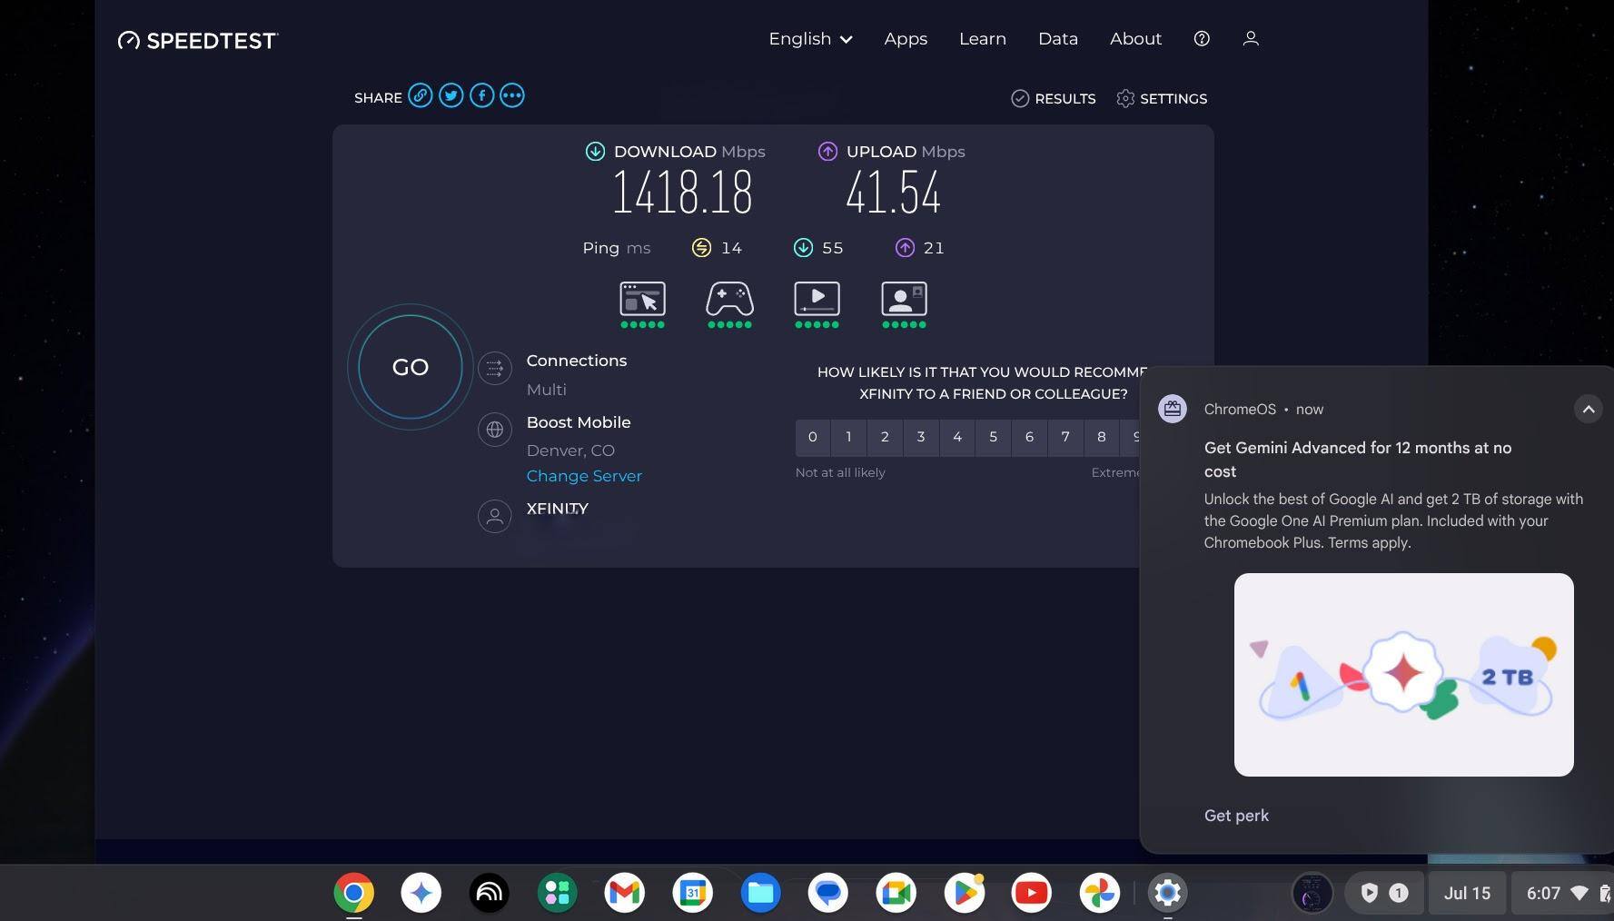Image resolution: width=1614 pixels, height=921 pixels.
Task: Click the Change Server link
Action: [584, 476]
